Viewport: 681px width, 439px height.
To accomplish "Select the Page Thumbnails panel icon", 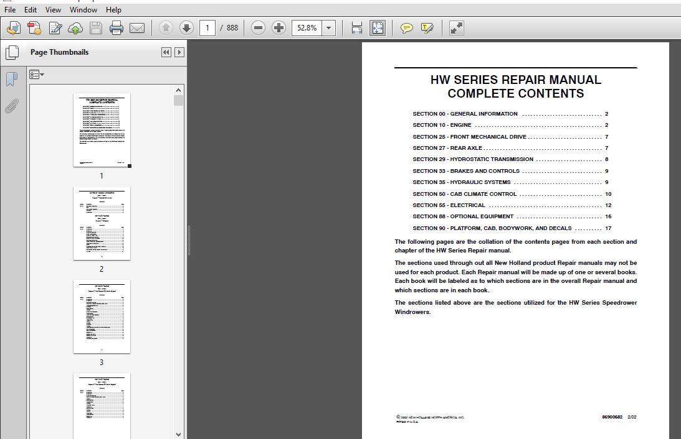I will [12, 52].
